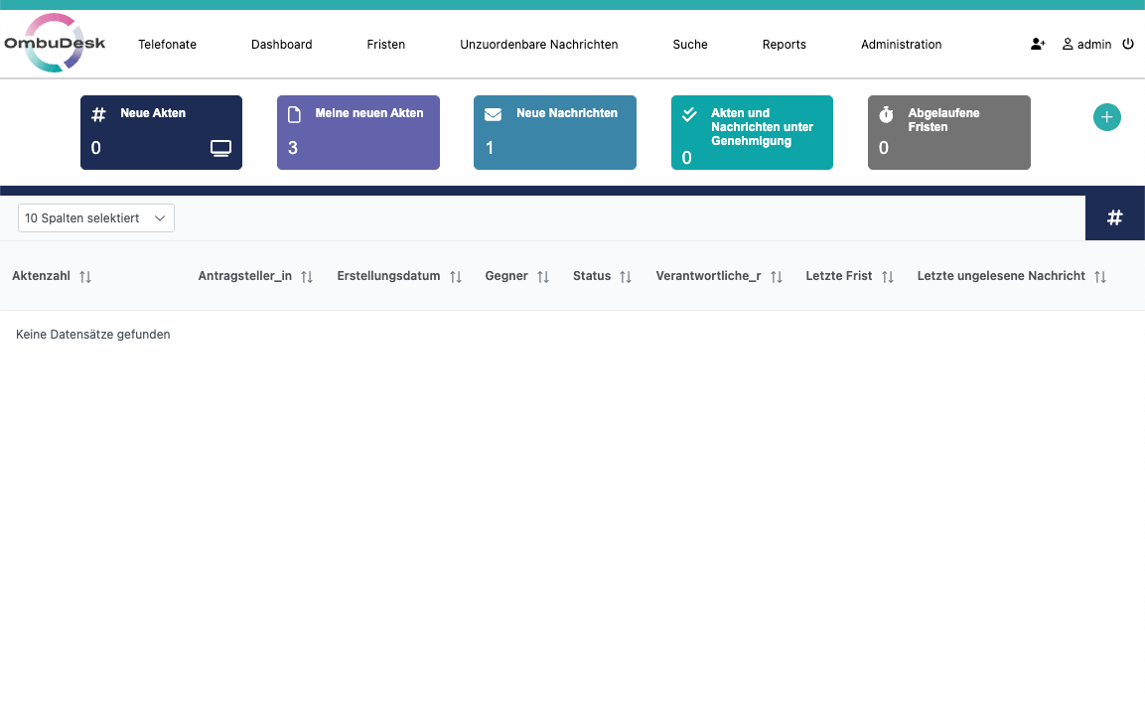Click count 3 in Meine neuen Akten
Viewport: 1145px width, 705px height.
[293, 148]
